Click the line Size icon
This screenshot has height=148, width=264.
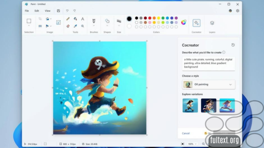tap(119, 21)
